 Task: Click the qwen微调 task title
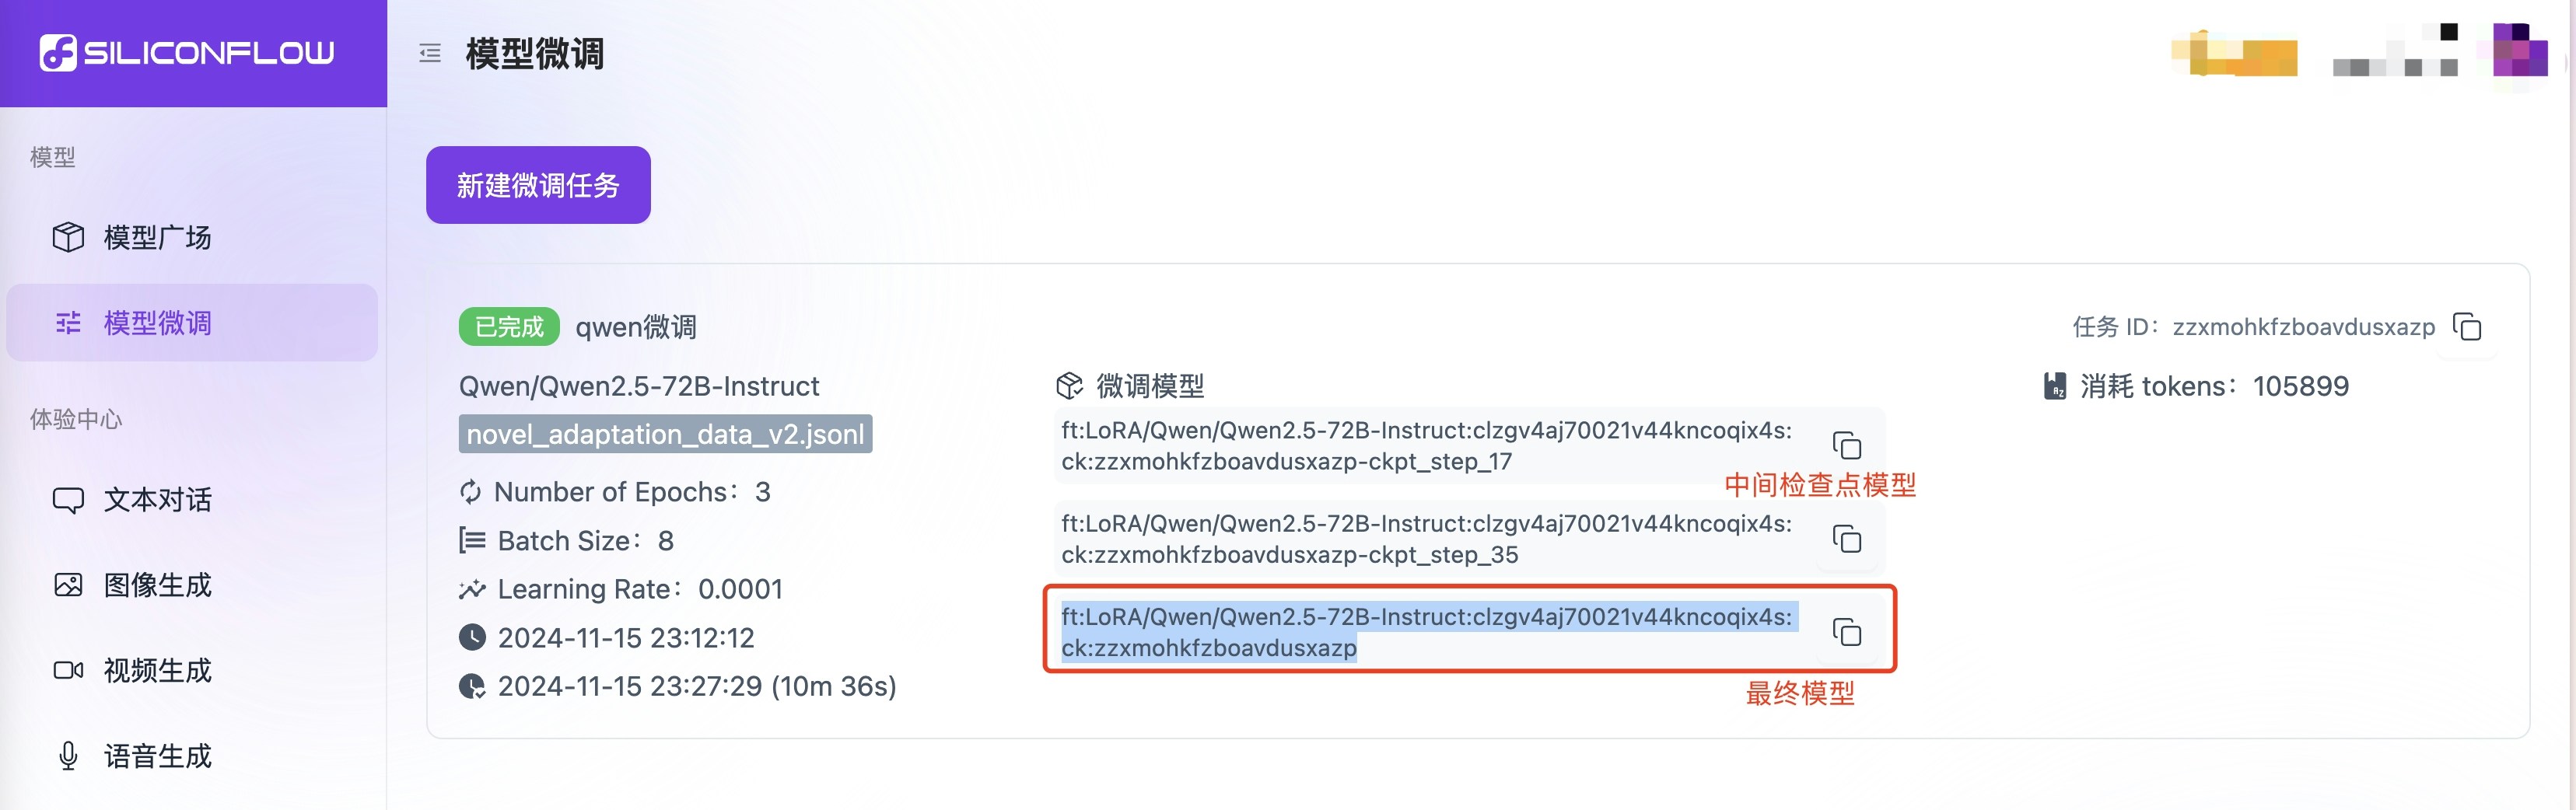pos(636,327)
